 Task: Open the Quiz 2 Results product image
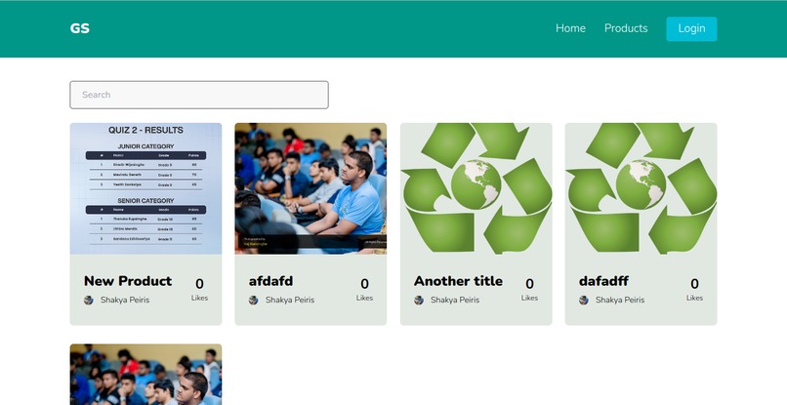[x=145, y=188]
